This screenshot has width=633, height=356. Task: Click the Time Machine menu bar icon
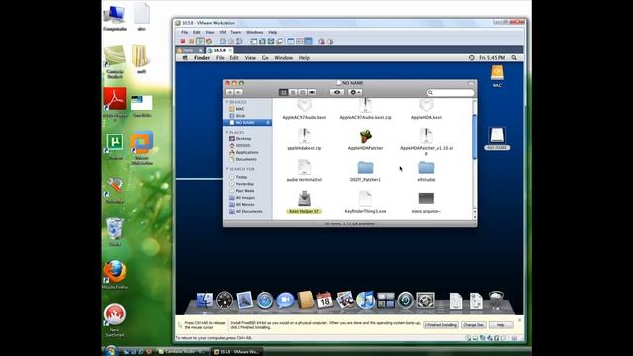(471, 58)
